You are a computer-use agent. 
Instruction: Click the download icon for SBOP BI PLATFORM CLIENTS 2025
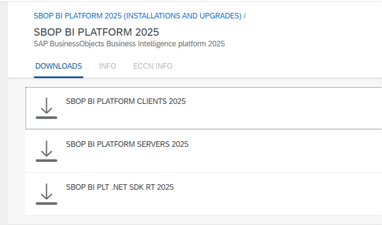coord(46,108)
